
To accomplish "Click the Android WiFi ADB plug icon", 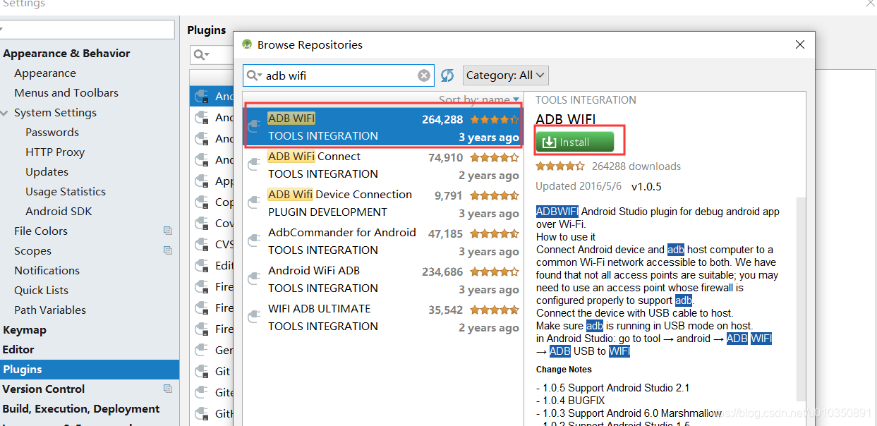I will tap(254, 279).
